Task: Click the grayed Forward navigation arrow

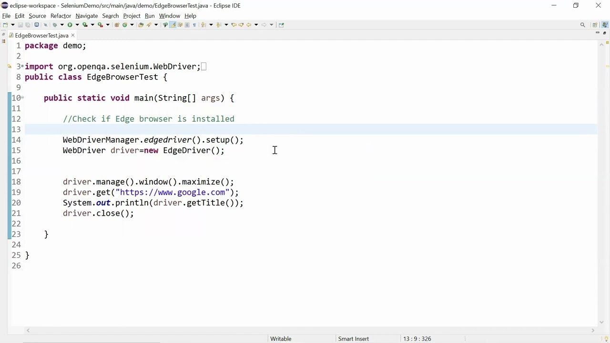Action: click(264, 25)
